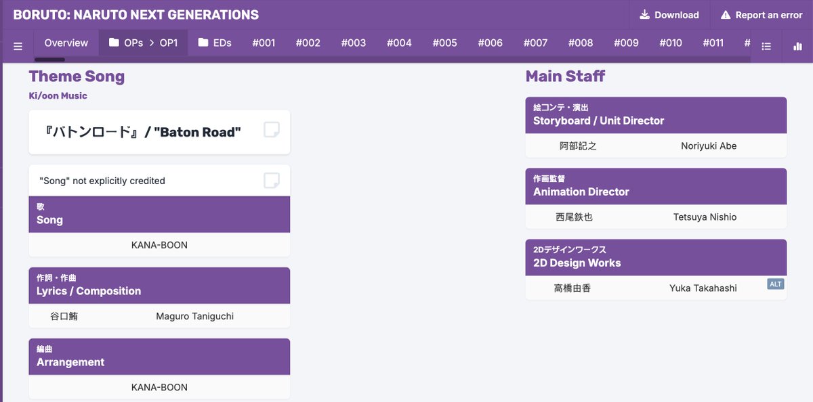Screen dimensions: 813x402
Task: Click Noriyuki Abe name
Action: tap(709, 146)
